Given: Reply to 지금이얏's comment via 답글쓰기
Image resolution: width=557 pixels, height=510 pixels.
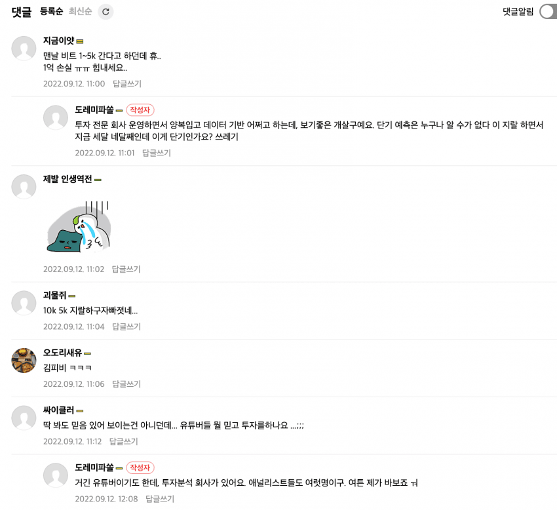Looking at the screenshot, I should [x=127, y=84].
